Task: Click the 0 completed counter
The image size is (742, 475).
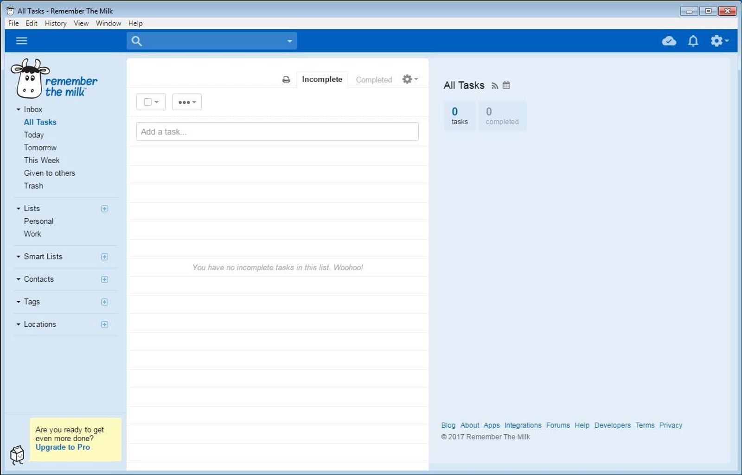Action: 502,116
